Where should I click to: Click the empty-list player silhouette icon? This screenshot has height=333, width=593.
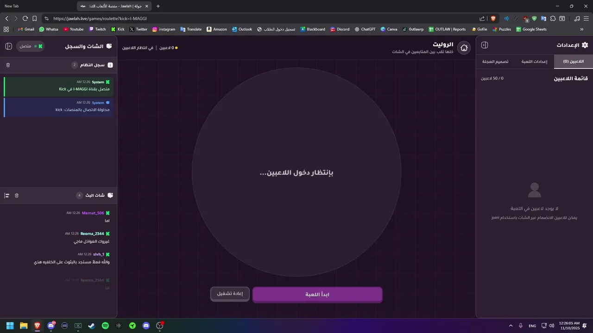point(535,190)
